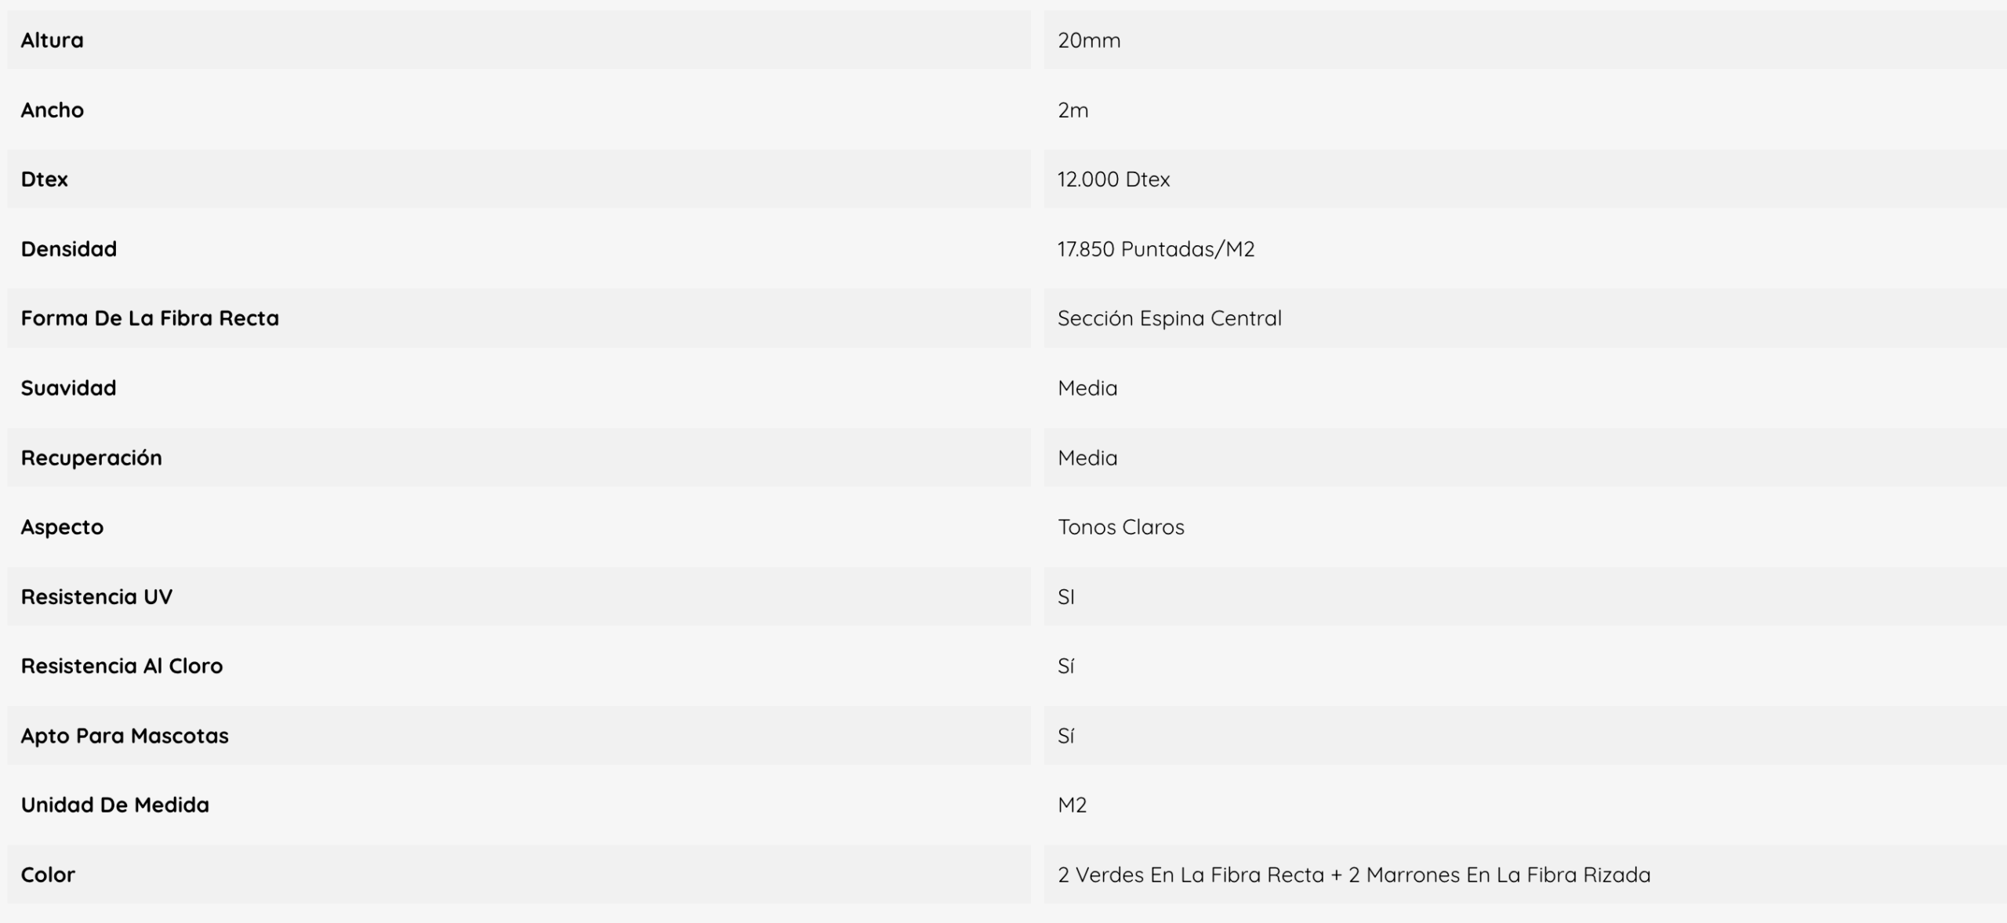Click the Tonos Claros value

1121,527
